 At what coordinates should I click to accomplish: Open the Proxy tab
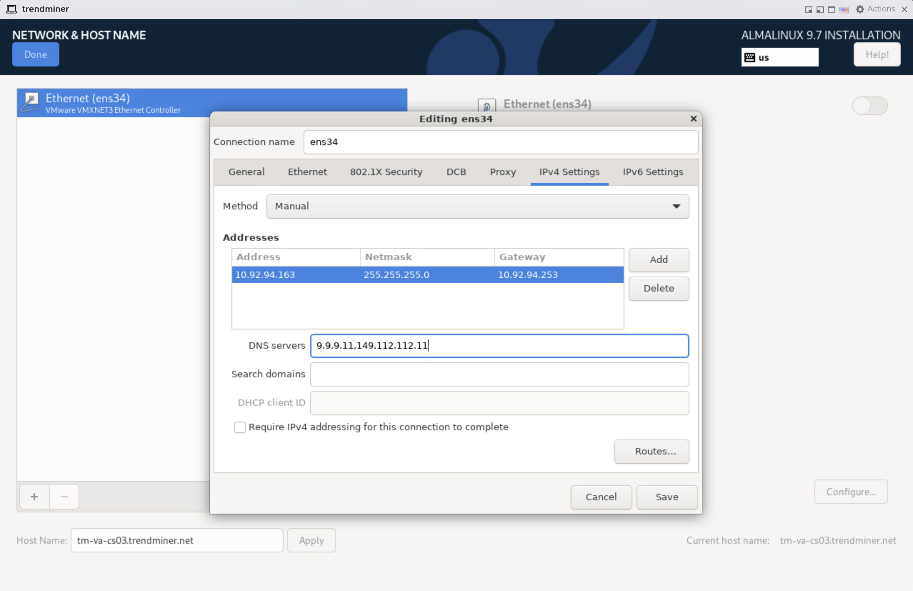pyautogui.click(x=503, y=172)
